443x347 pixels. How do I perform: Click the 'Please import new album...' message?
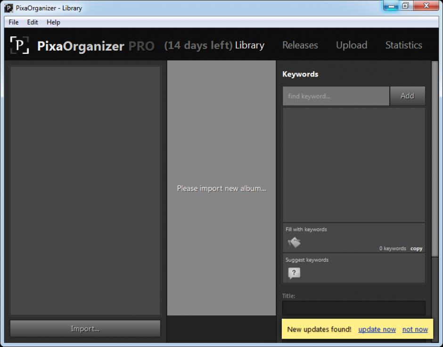221,188
